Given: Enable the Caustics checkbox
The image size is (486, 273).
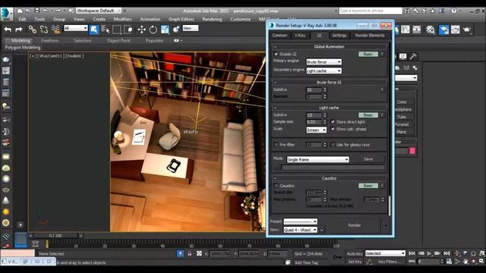Looking at the screenshot, I should pos(276,186).
